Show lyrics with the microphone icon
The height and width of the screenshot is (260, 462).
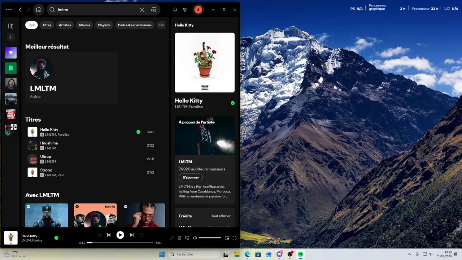pos(172,238)
